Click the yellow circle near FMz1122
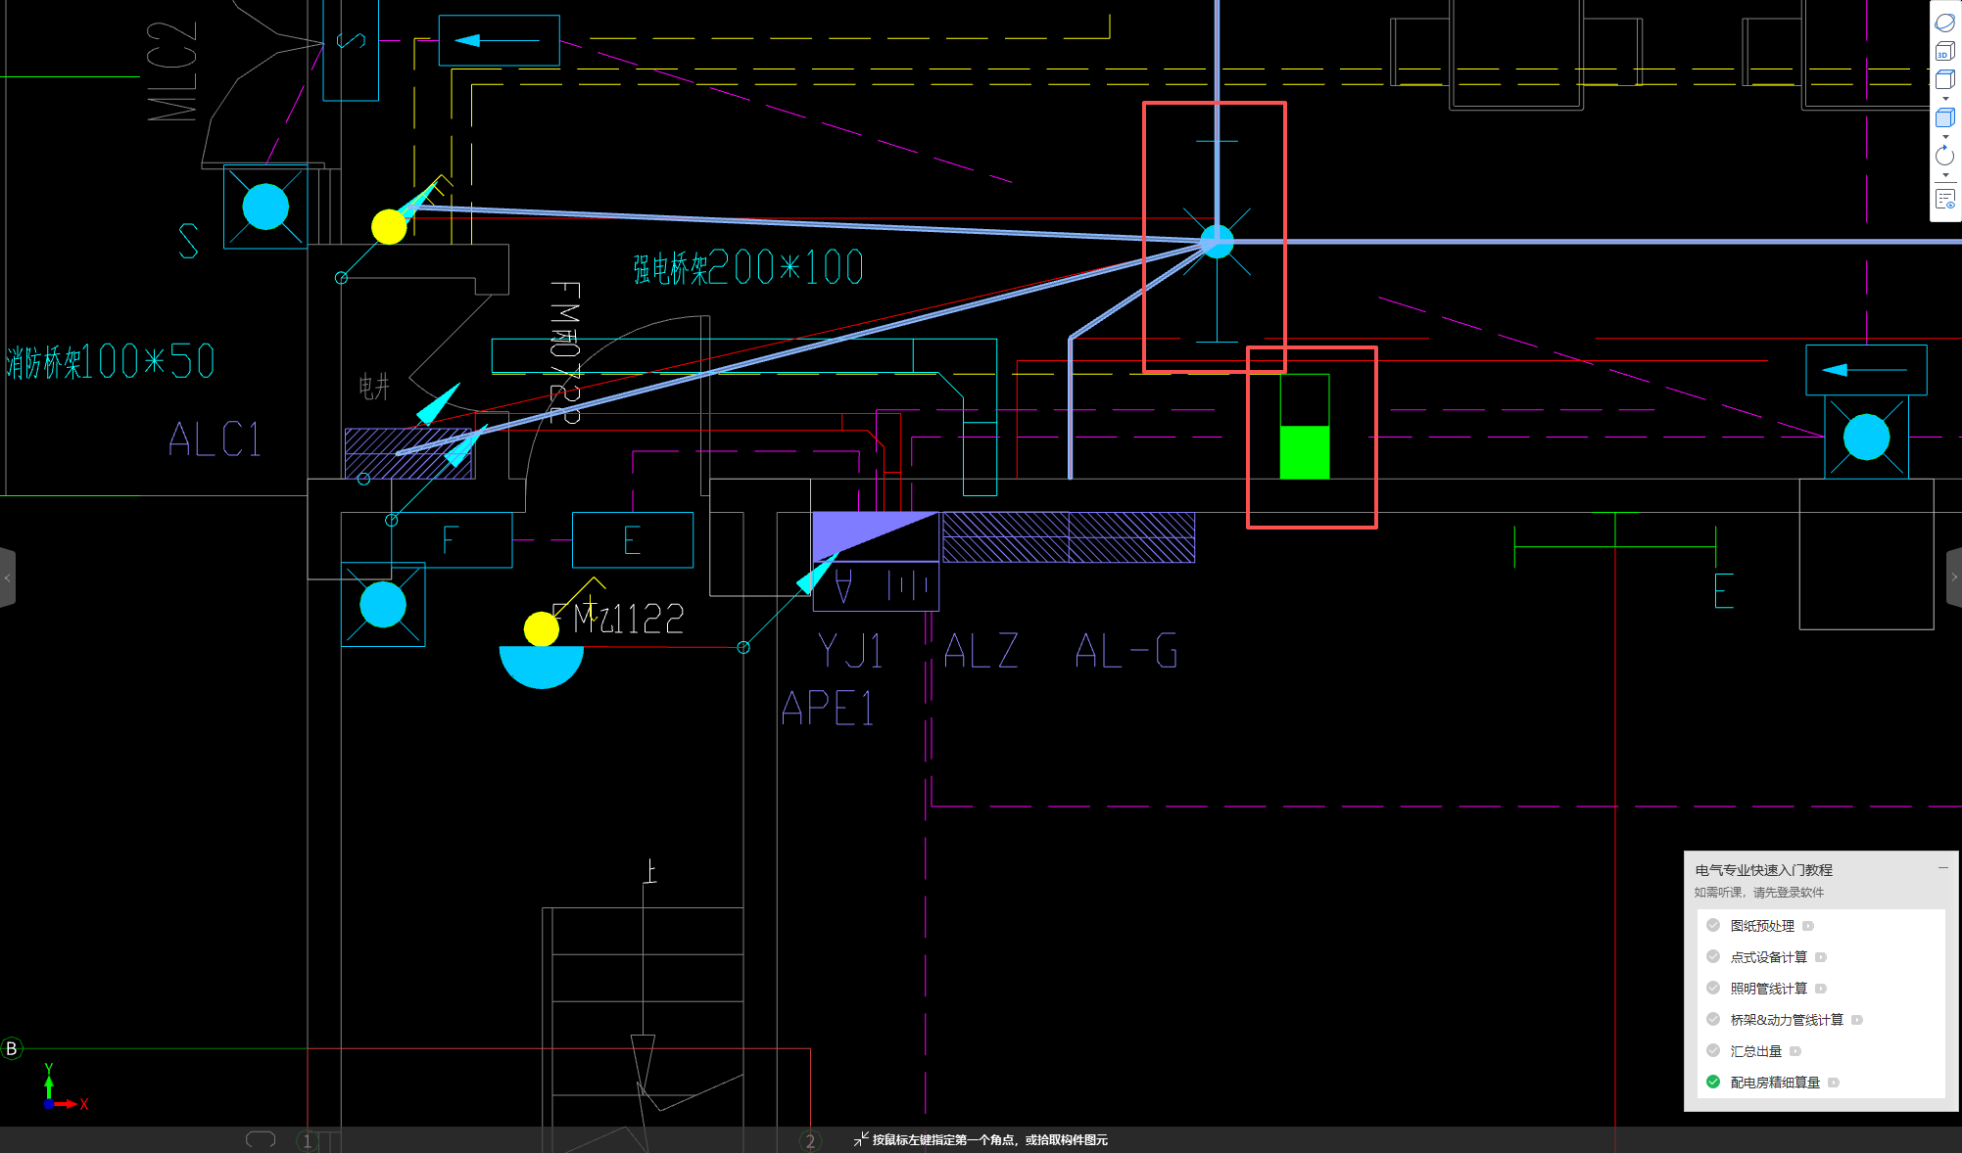Viewport: 1962px width, 1153px height. point(542,628)
